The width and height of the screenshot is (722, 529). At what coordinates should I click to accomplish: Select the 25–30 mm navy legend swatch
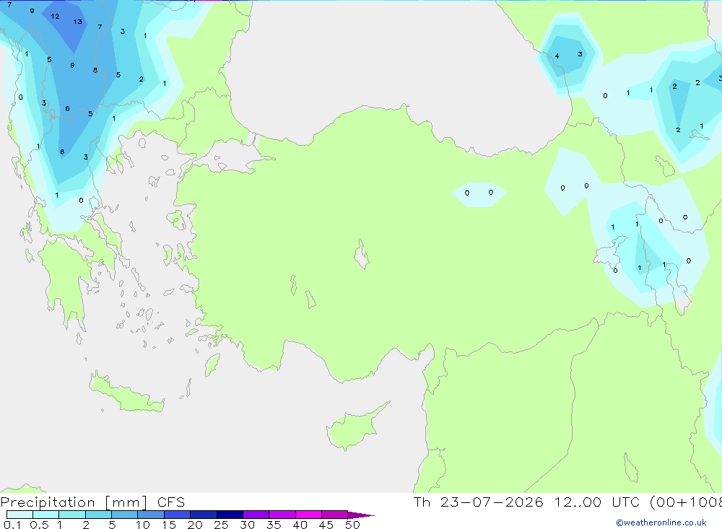(230, 515)
